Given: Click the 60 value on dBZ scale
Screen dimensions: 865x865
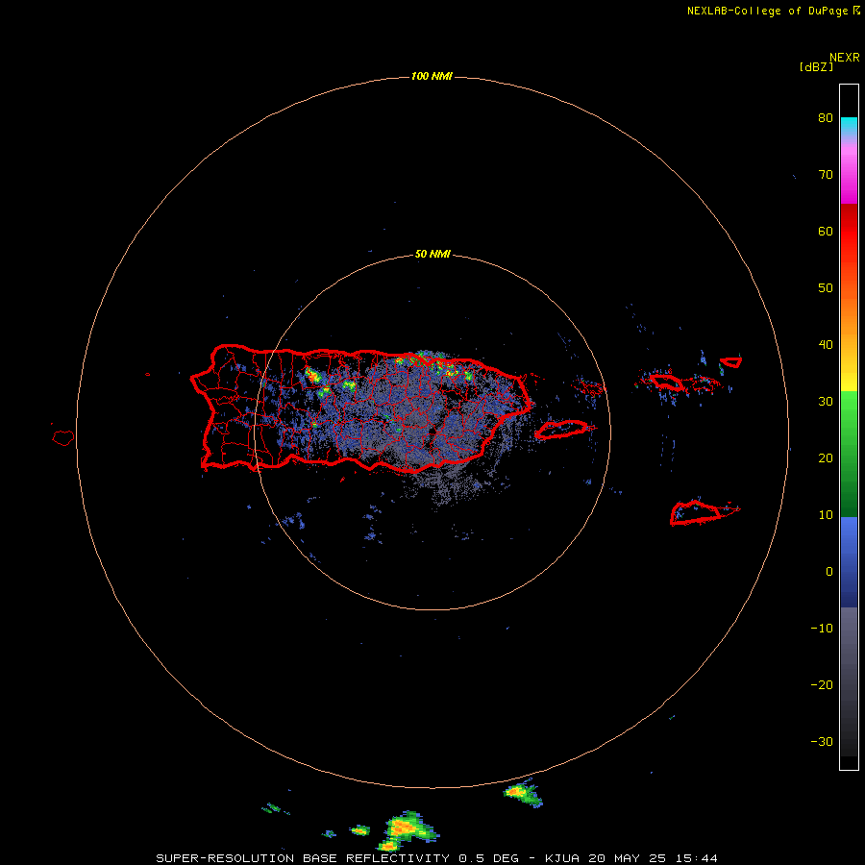Looking at the screenshot, I should [x=826, y=231].
